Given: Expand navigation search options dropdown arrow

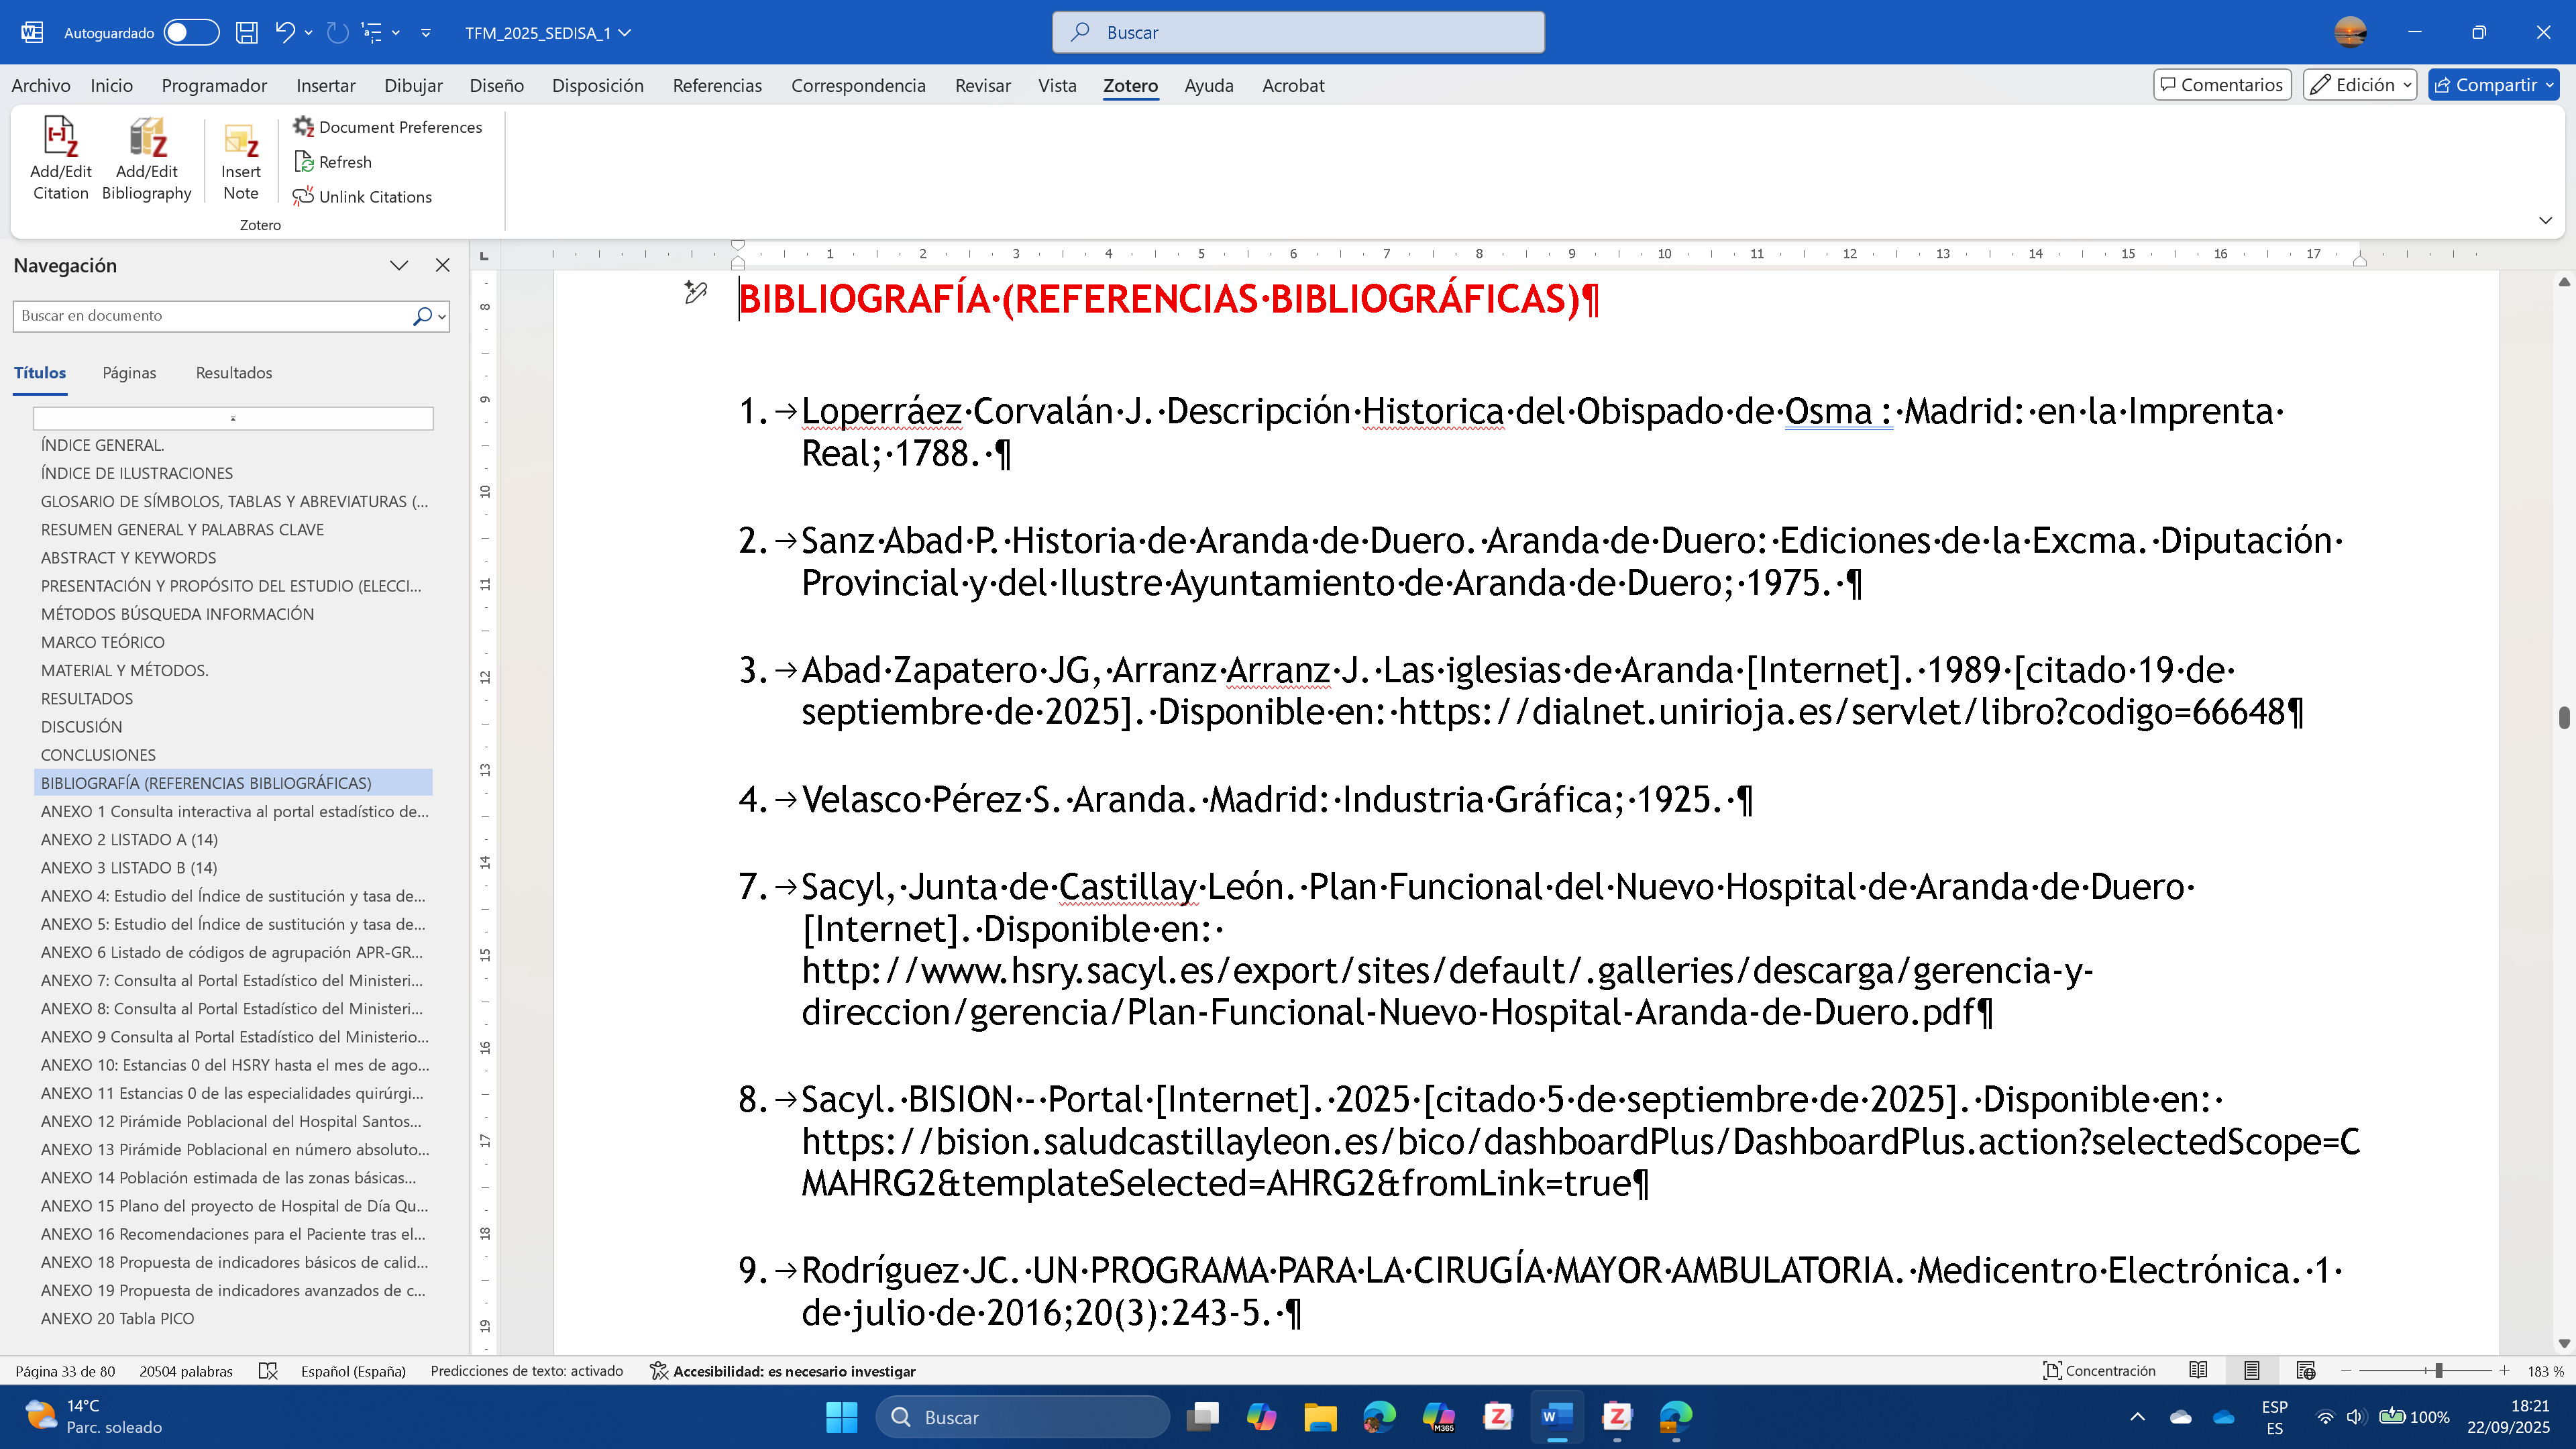Looking at the screenshot, I should tap(442, 317).
